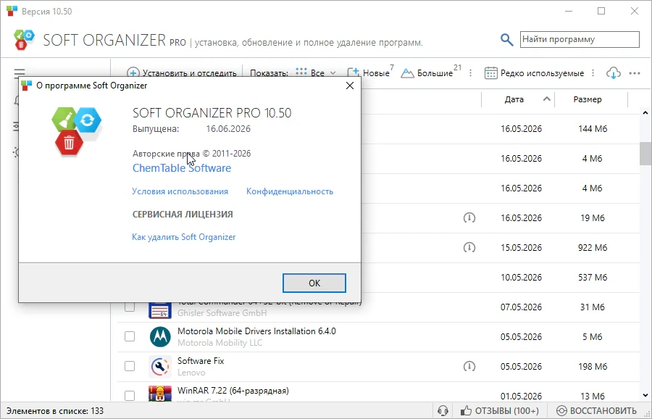Image resolution: width=652 pixels, height=419 pixels.
Task: Open options dots next to Большие
Action: (x=470, y=72)
